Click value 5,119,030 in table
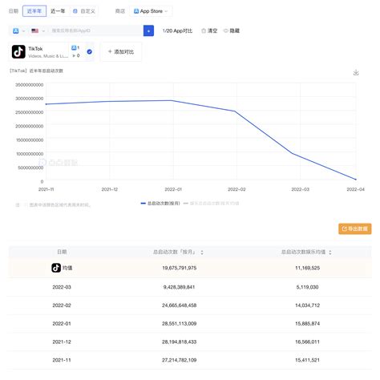This screenshot has height=380, width=380. point(308,287)
